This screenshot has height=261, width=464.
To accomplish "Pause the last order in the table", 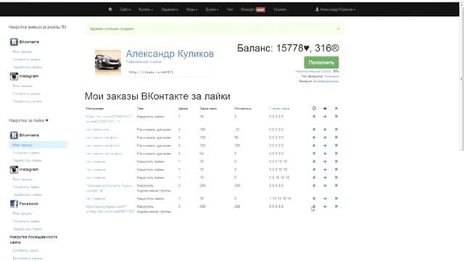I will (314, 207).
